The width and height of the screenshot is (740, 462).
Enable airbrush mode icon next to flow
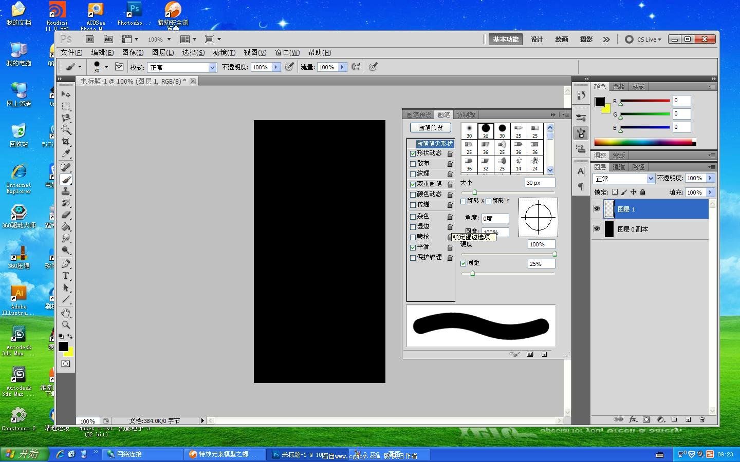pyautogui.click(x=356, y=67)
